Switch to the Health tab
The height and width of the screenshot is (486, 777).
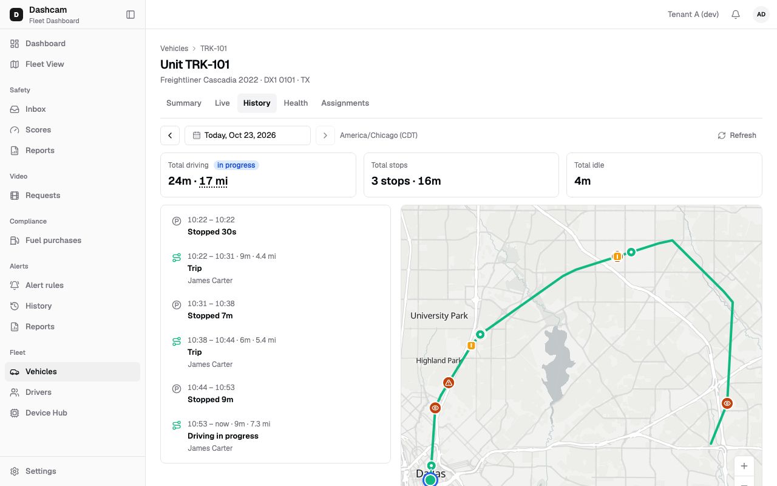(x=296, y=103)
